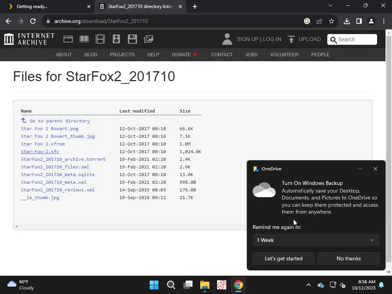392x294 pixels.
Task: Click the browser back arrow
Action: pos(8,21)
